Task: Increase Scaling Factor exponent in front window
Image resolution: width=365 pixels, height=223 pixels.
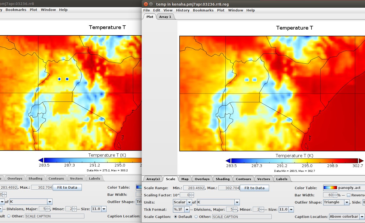Action: tap(192, 194)
